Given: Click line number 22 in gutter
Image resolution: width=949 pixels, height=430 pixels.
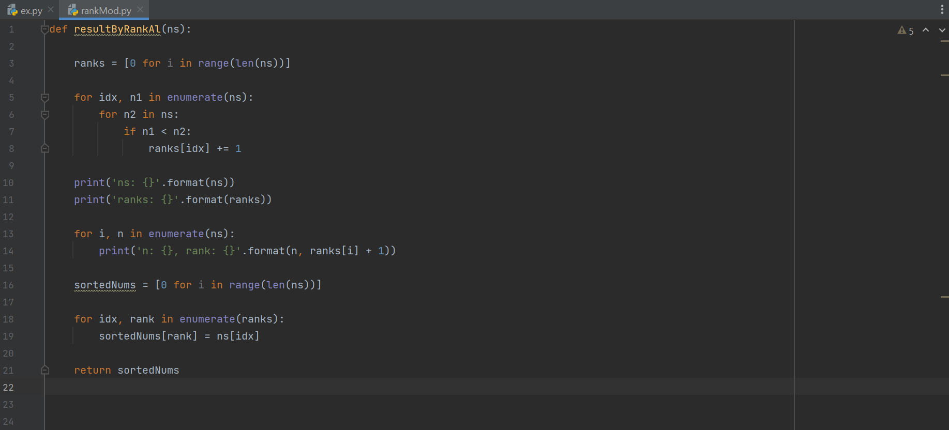Looking at the screenshot, I should click(9, 388).
